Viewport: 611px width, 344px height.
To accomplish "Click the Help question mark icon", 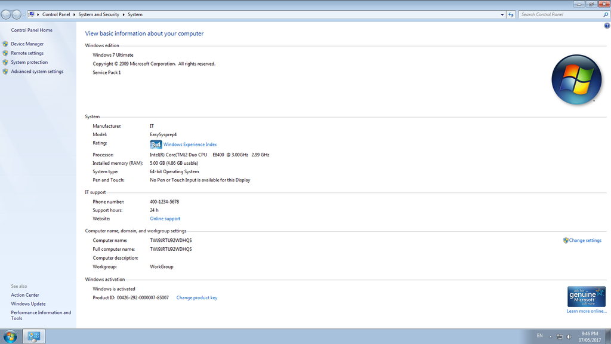I will click(607, 26).
